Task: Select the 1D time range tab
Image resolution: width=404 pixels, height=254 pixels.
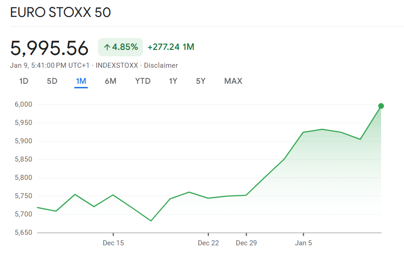Action: [24, 81]
